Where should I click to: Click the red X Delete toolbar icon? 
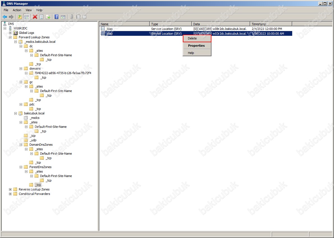[35, 17]
